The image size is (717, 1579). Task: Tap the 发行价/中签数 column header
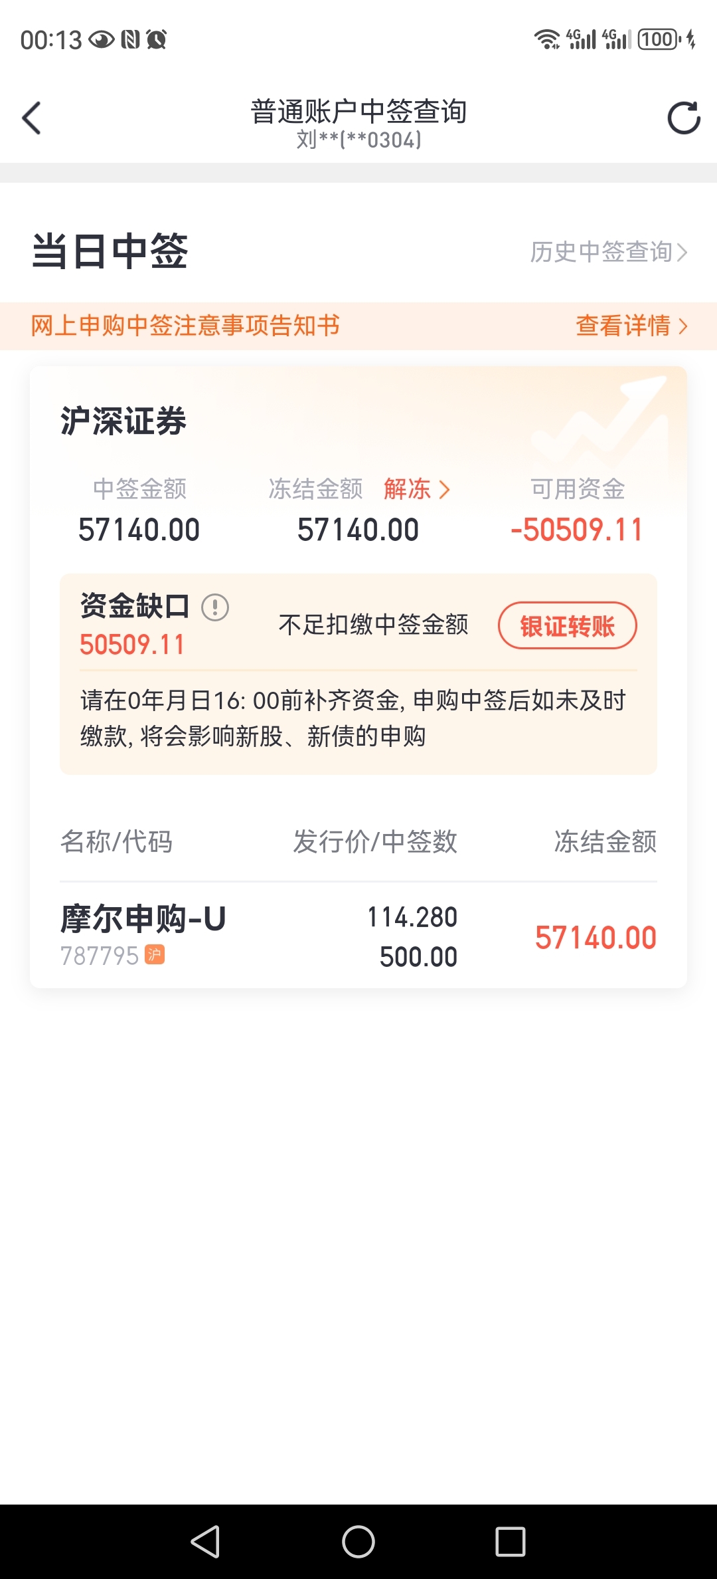point(375,842)
